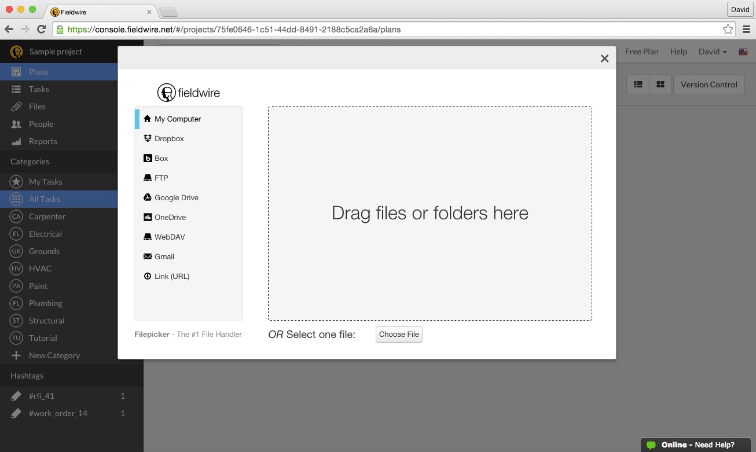The height and width of the screenshot is (452, 756).
Task: Open Online - Need Help chat widget
Action: pyautogui.click(x=695, y=445)
